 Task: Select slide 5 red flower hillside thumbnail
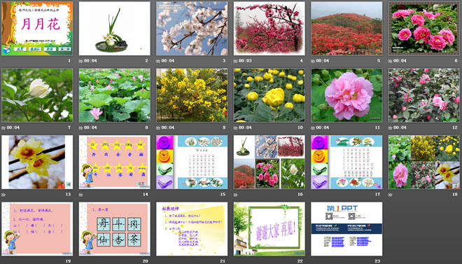click(x=346, y=28)
